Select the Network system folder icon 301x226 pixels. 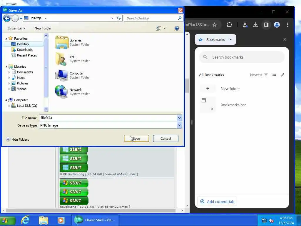point(62,92)
